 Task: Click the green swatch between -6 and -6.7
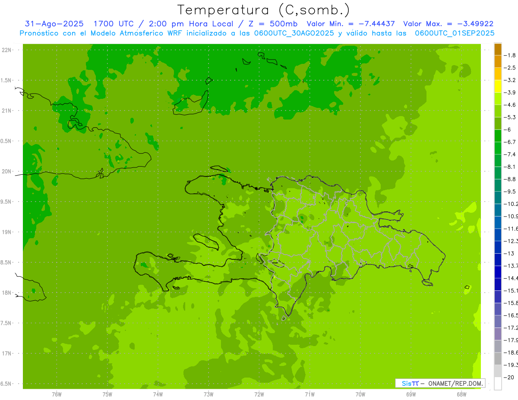pyautogui.click(x=498, y=136)
